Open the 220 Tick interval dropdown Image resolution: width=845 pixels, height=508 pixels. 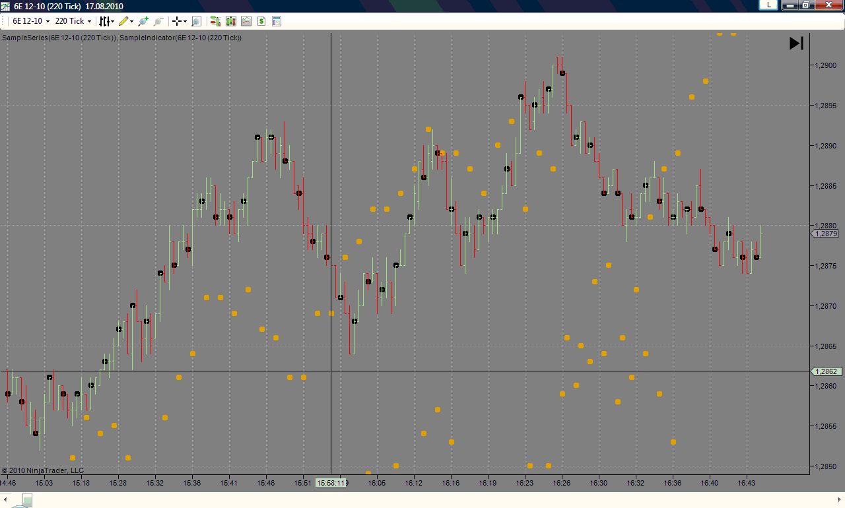coord(73,21)
